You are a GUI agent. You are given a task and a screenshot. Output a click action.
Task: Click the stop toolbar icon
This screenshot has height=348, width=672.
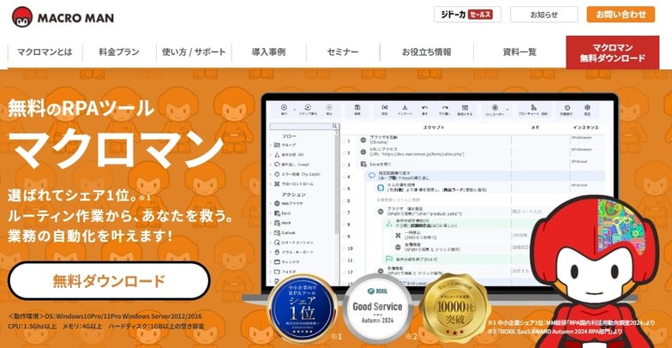(329, 108)
